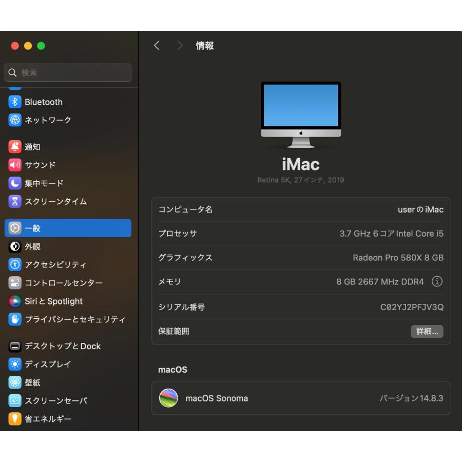Select 外観 in the sidebar
This screenshot has height=462, width=462.
coord(68,246)
